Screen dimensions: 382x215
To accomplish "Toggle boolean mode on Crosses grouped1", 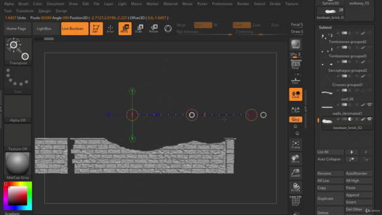I will coord(344,76).
